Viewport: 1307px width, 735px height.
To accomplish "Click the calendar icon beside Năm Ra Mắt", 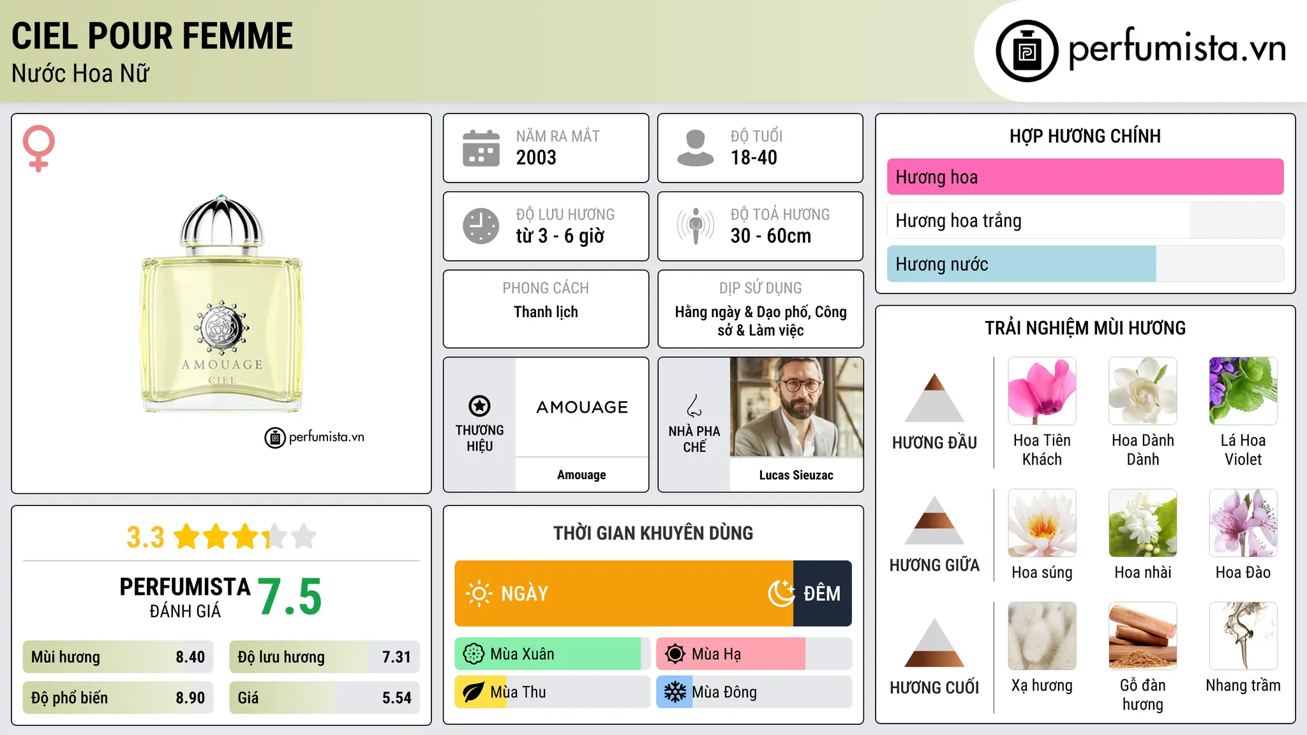I will [x=481, y=148].
